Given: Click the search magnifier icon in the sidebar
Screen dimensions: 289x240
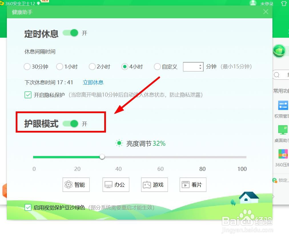Looking at the screenshot, I should (276, 75).
